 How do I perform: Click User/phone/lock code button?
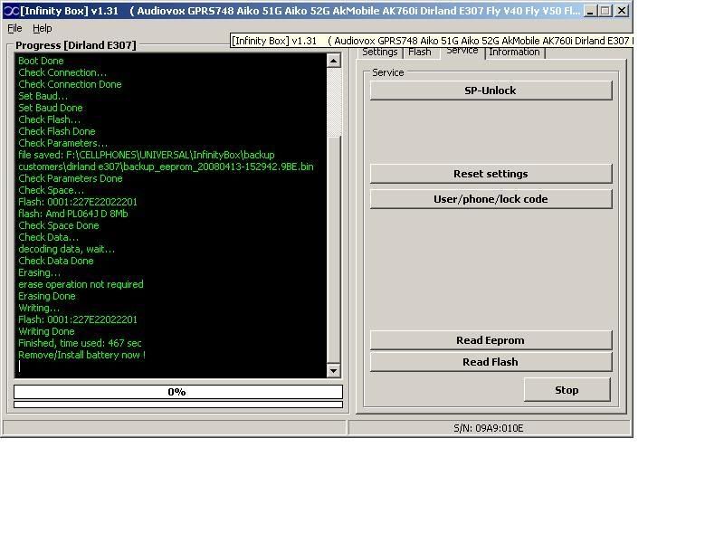(x=491, y=199)
